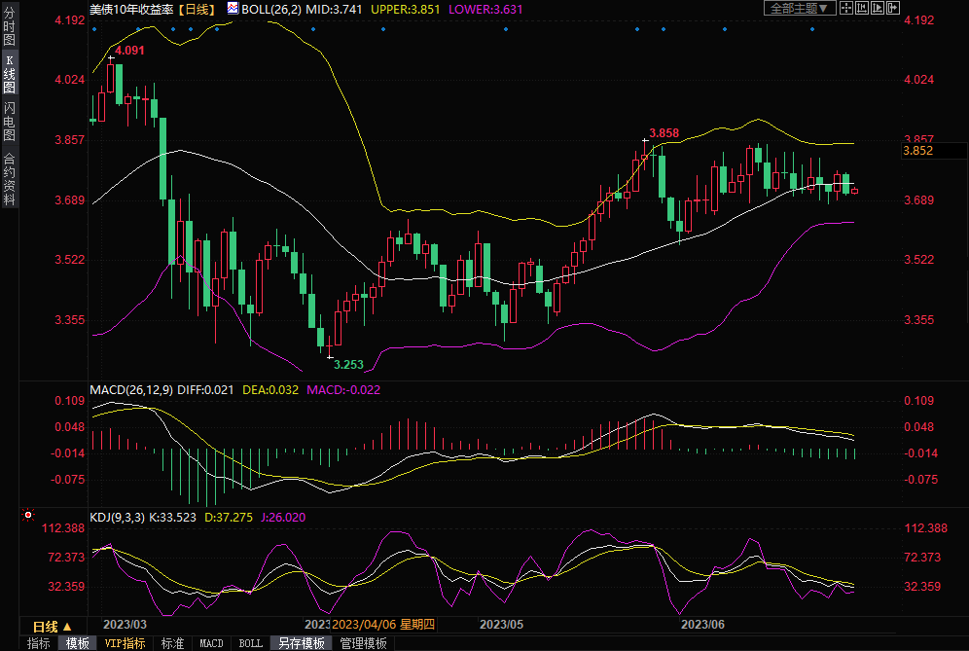Expand the 日线 period selector
Screen dimensions: 969x651
click(53, 626)
